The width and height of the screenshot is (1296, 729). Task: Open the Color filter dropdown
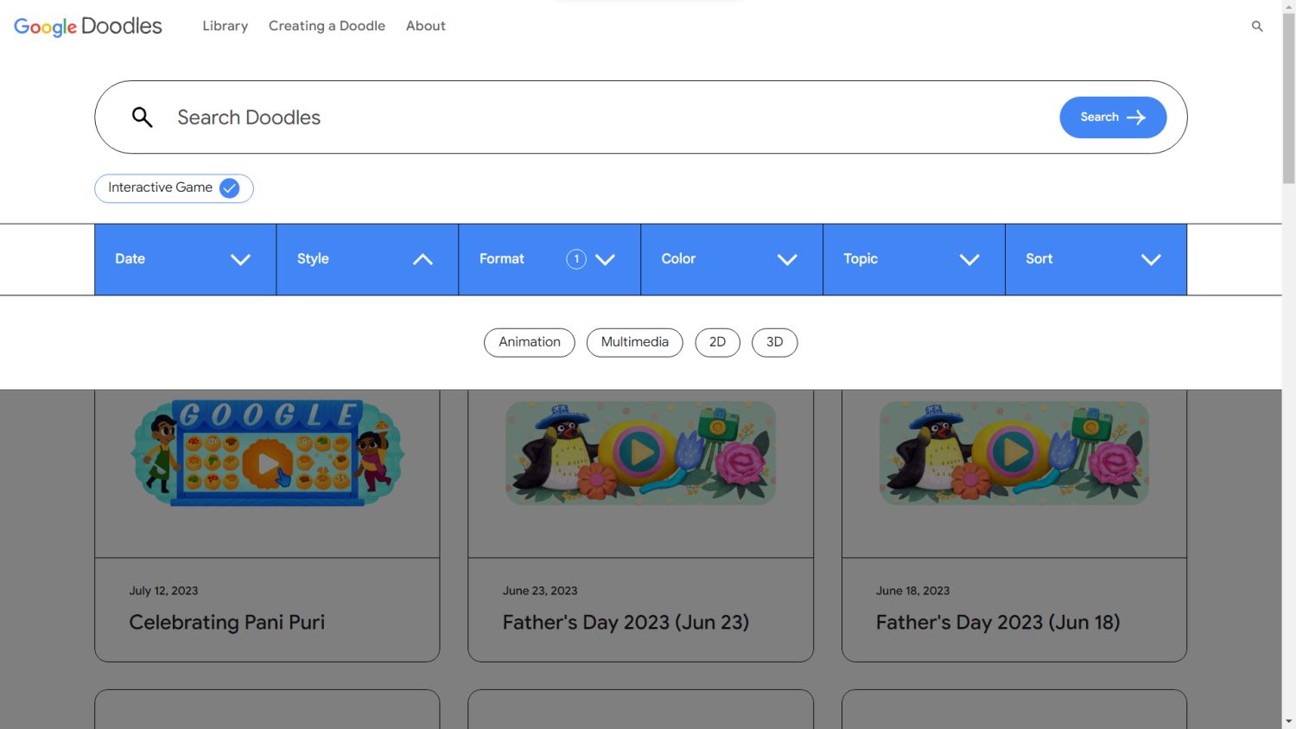coord(731,259)
